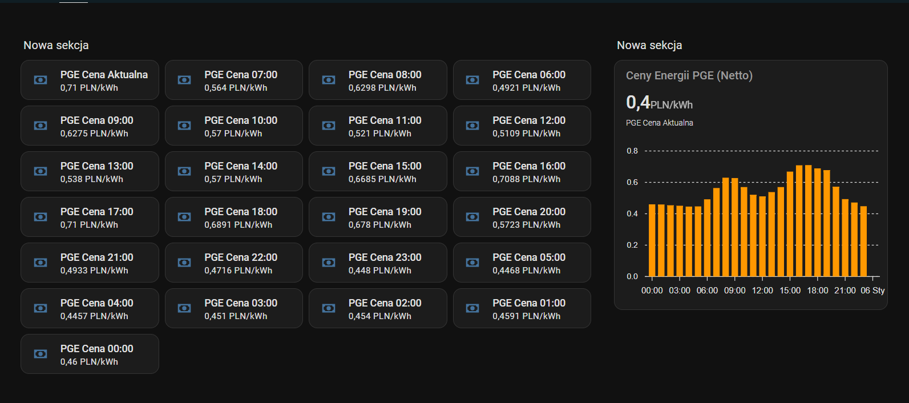Click the cash icon beside PGE Cena 06:00
The height and width of the screenshot is (403, 909).
pos(472,80)
